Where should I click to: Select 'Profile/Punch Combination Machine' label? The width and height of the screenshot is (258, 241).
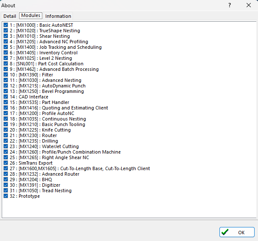[x=81, y=152]
